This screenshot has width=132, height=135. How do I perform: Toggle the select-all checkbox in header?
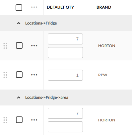tap(19, 8)
